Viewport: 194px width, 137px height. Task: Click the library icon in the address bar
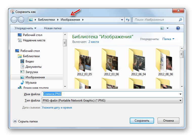31,20
